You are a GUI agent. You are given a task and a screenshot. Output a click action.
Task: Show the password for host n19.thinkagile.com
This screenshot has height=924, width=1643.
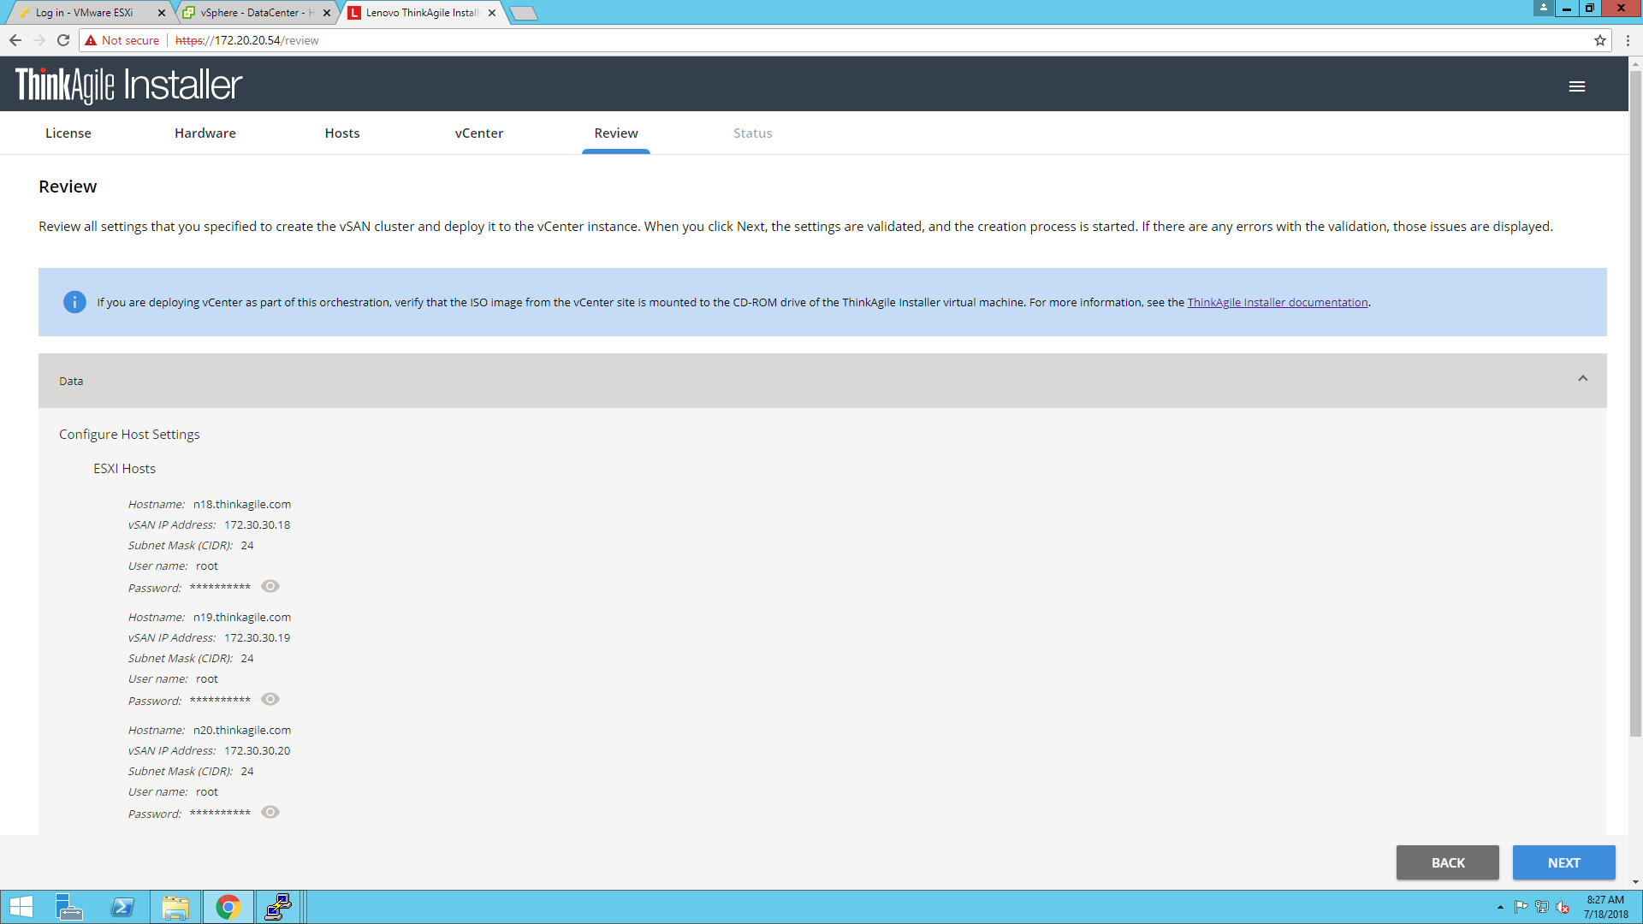pos(270,699)
